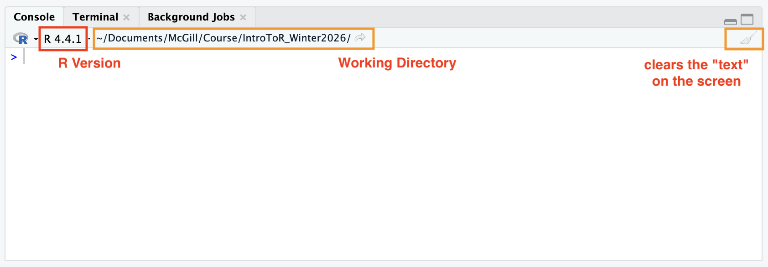Close the Background Jobs tab
The image size is (768, 267).
243,17
